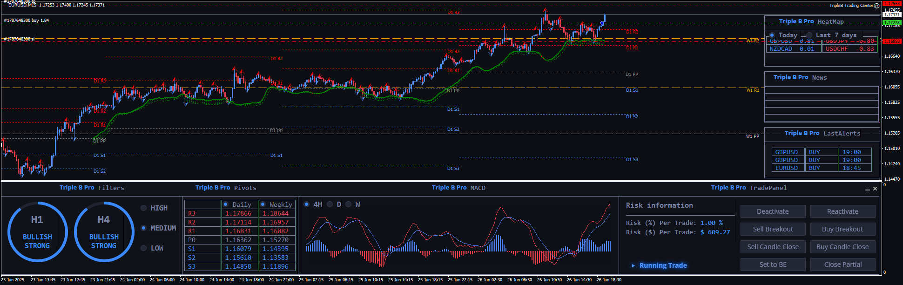Select Last 7 days in HeatMap
This screenshot has width=903, height=285.
(x=809, y=35)
